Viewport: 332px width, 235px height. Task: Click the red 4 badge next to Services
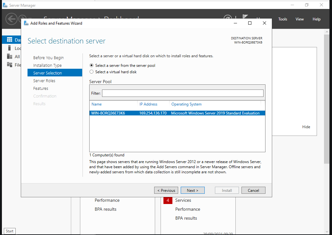168,200
